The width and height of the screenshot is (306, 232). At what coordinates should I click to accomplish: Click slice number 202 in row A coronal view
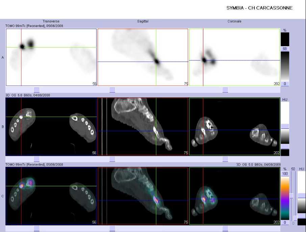click(x=277, y=84)
